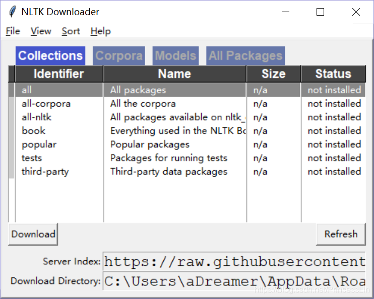Click 'not installed' status of all-nltk
This screenshot has width=374, height=299.
pos(334,117)
